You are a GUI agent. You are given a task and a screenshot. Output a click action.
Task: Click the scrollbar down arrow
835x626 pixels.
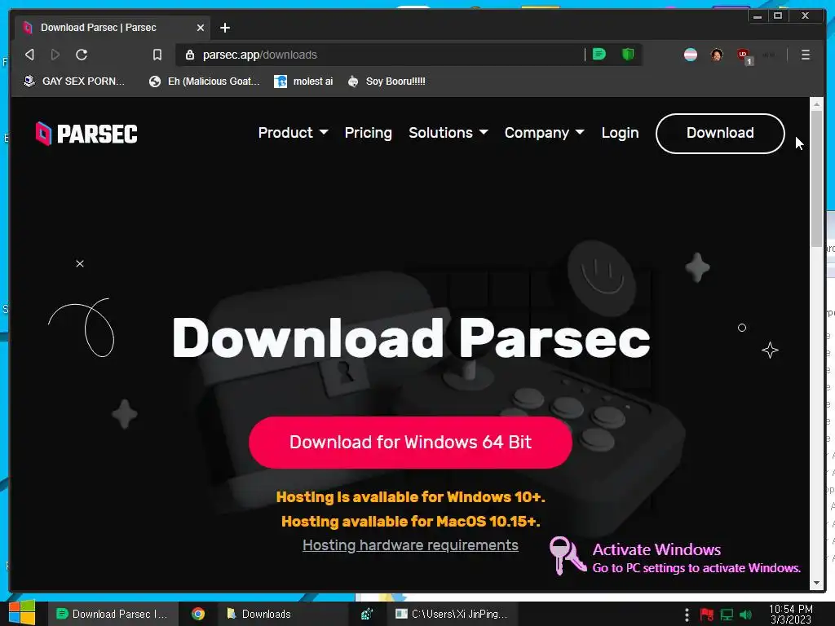[x=816, y=584]
